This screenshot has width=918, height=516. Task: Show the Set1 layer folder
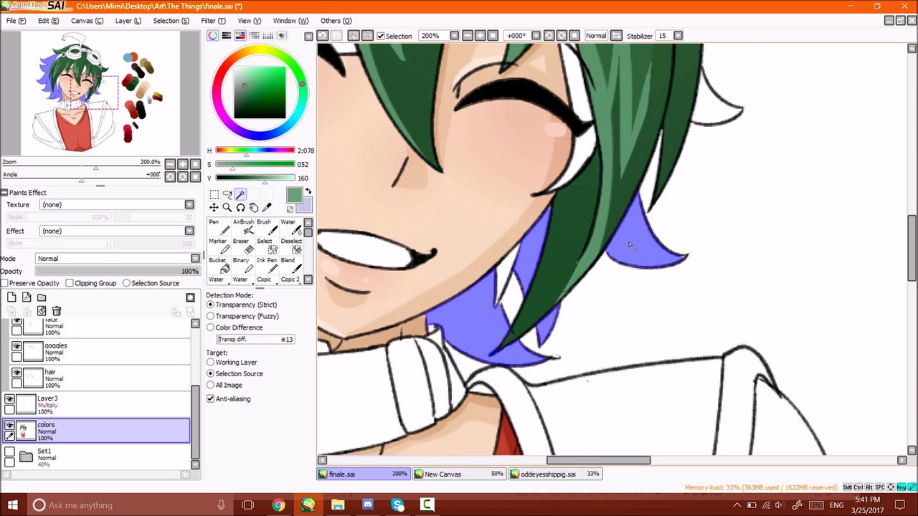pos(9,452)
